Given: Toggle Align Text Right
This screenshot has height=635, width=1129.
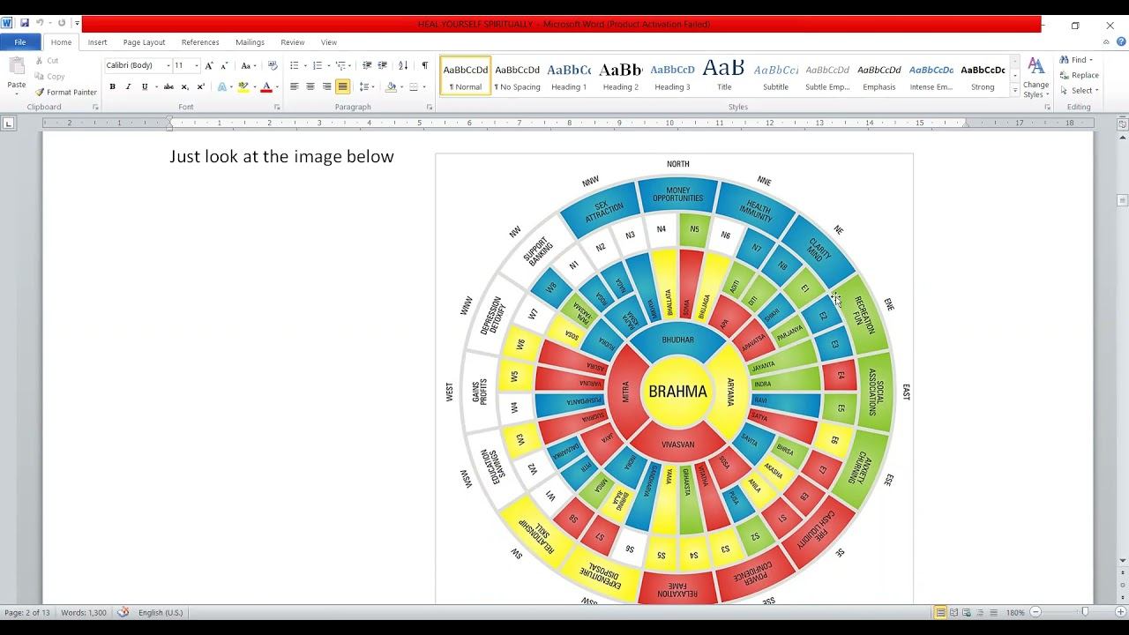Looking at the screenshot, I should tap(326, 86).
